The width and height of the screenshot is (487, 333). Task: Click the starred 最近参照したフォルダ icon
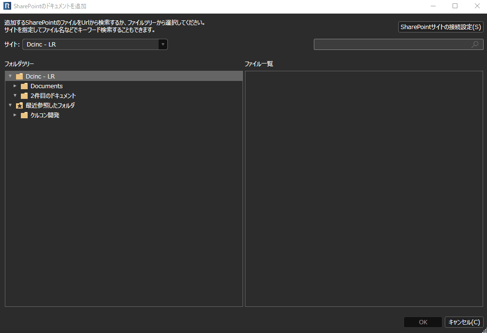19,106
